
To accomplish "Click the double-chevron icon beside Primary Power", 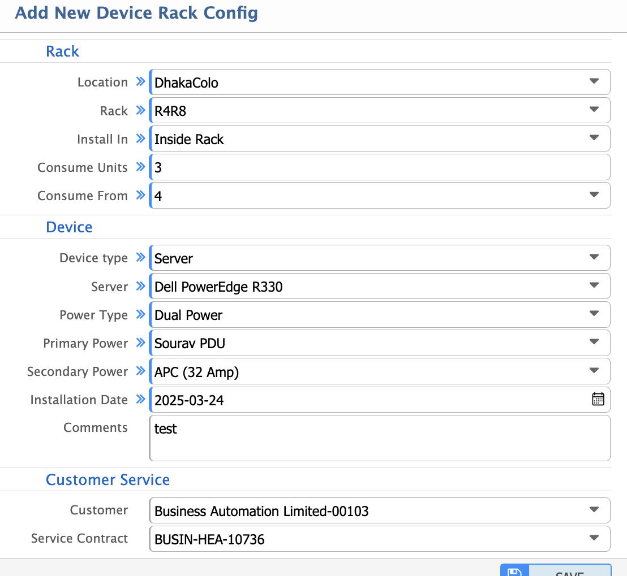I will 139,343.
